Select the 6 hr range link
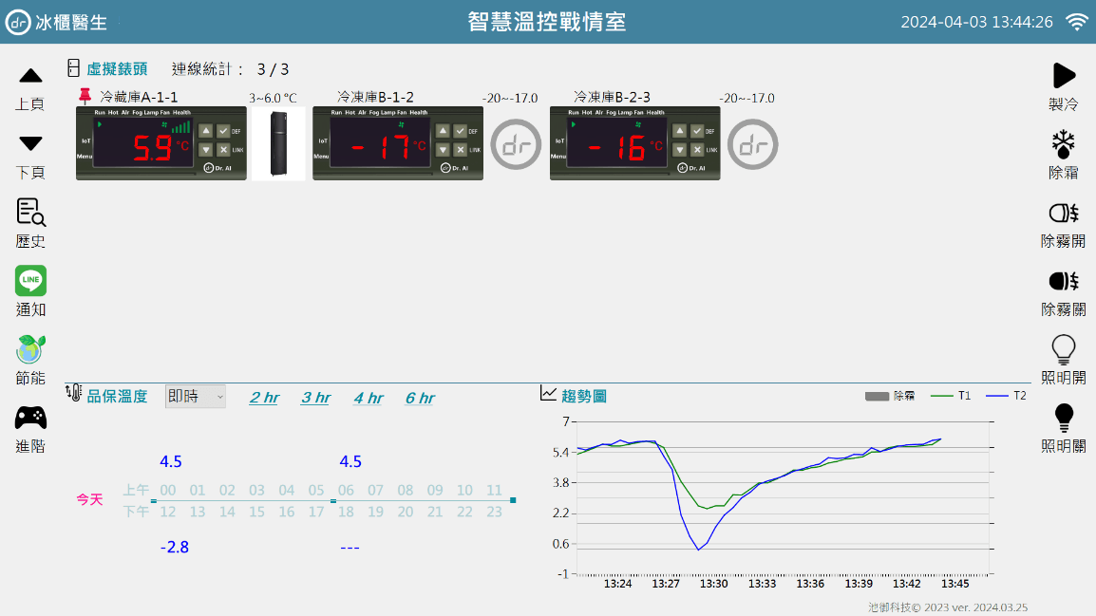1096x616 pixels. coord(420,398)
